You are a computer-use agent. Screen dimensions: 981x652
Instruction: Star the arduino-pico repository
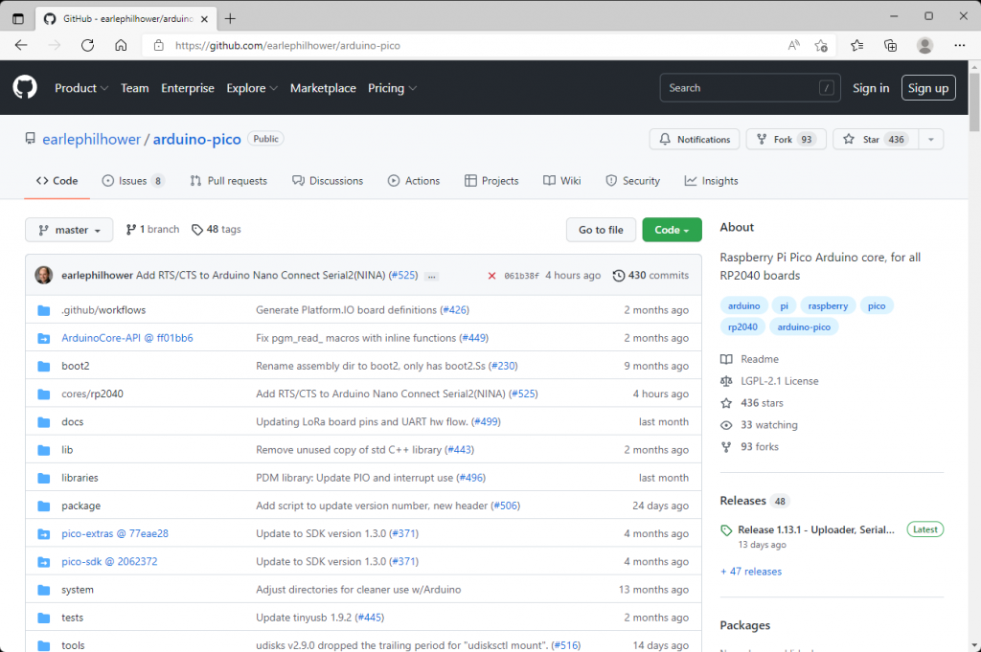[876, 140]
